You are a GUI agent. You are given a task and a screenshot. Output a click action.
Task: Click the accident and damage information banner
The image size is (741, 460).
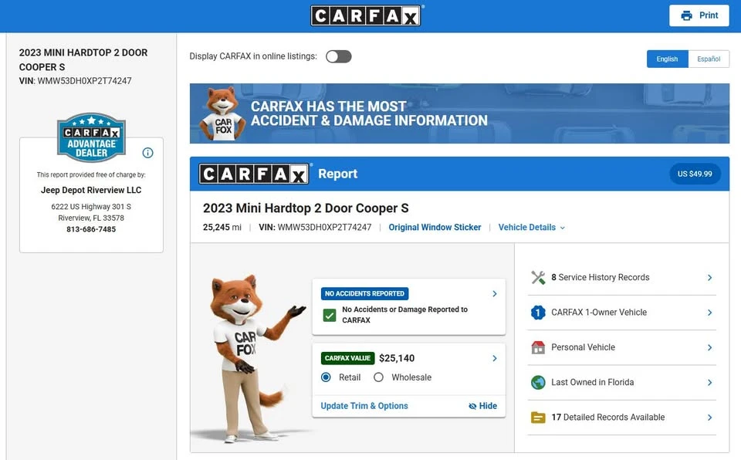pos(459,113)
